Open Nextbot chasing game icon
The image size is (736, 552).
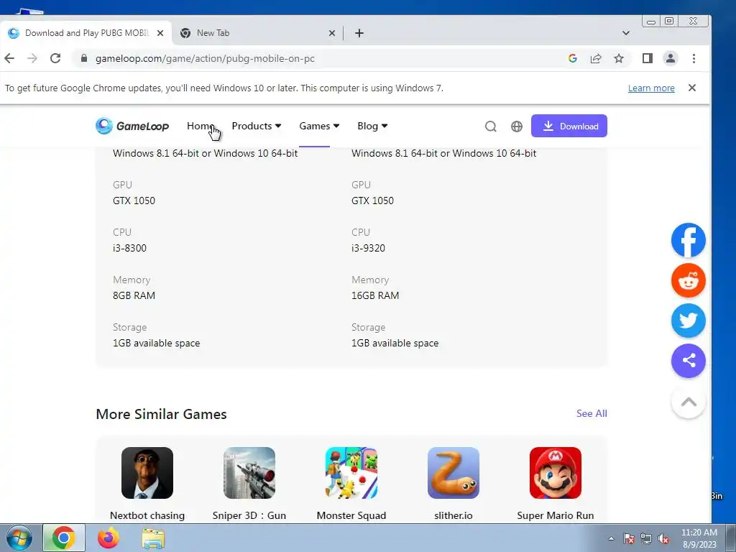pyautogui.click(x=147, y=473)
